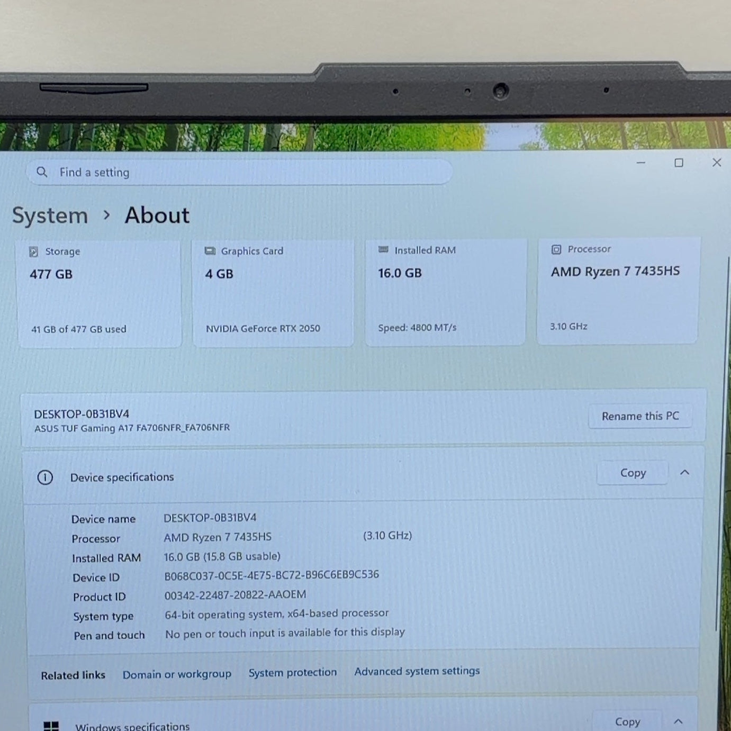Click the Device specifications info icon
The width and height of the screenshot is (731, 731).
[45, 477]
